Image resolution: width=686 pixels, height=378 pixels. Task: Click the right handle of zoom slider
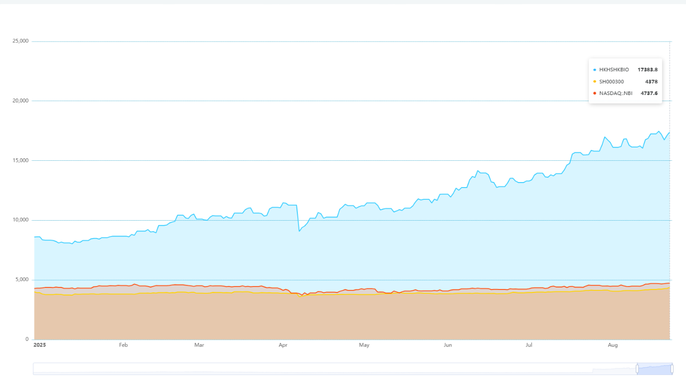(672, 369)
